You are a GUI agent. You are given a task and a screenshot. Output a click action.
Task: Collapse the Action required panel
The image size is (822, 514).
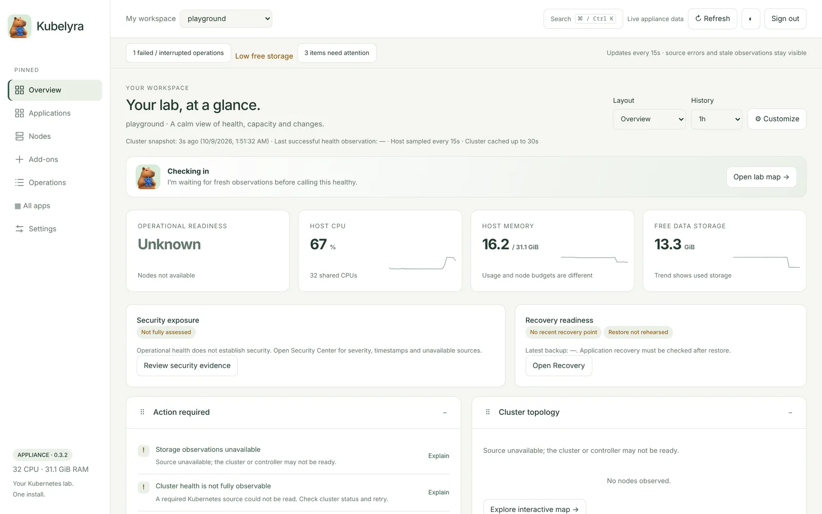point(445,413)
